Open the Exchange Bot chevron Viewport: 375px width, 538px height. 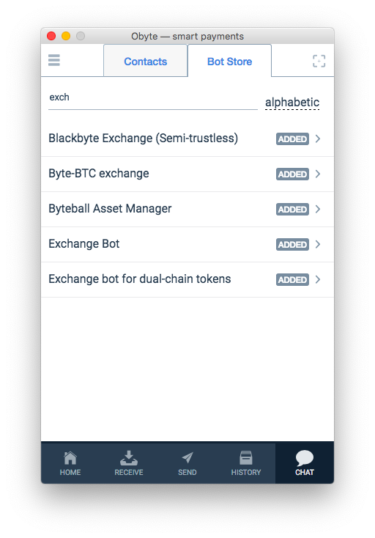click(x=318, y=244)
